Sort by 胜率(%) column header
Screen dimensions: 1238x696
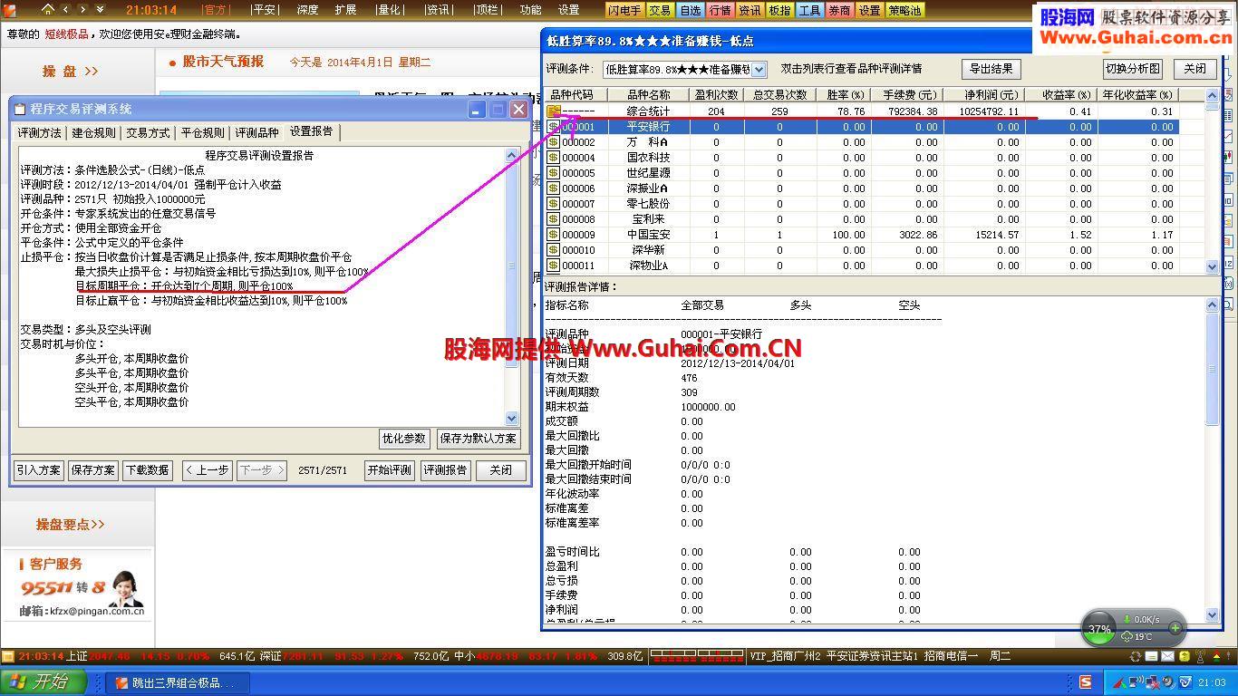[x=844, y=95]
